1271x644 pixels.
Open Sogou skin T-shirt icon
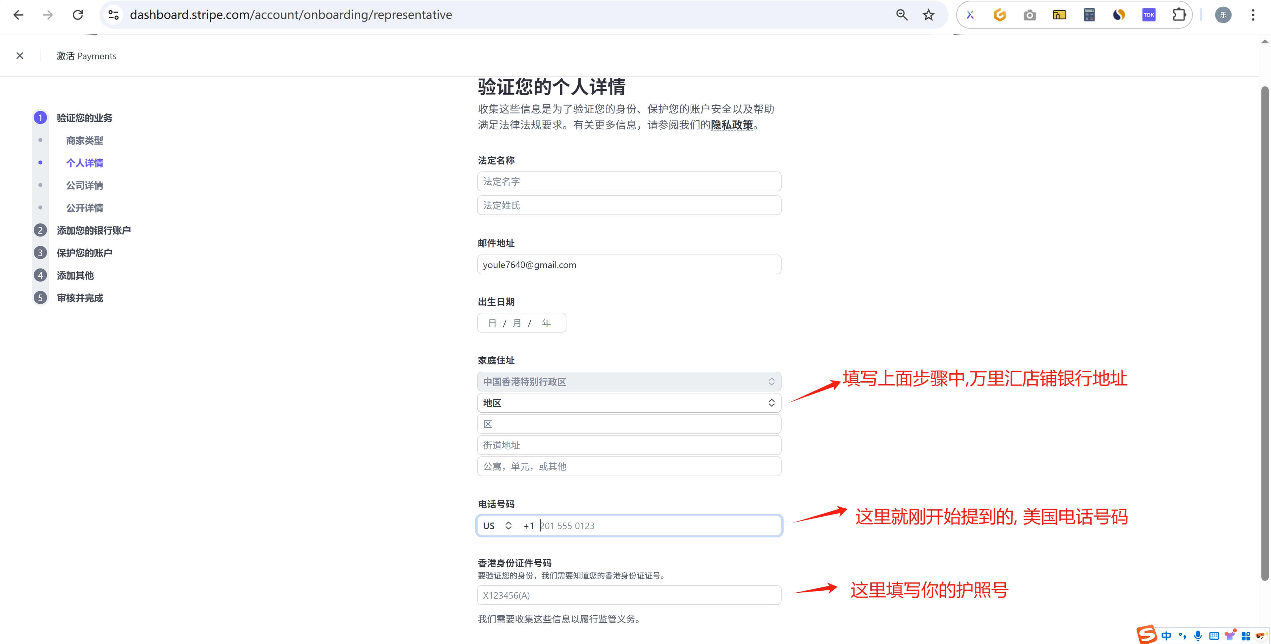coord(1230,635)
